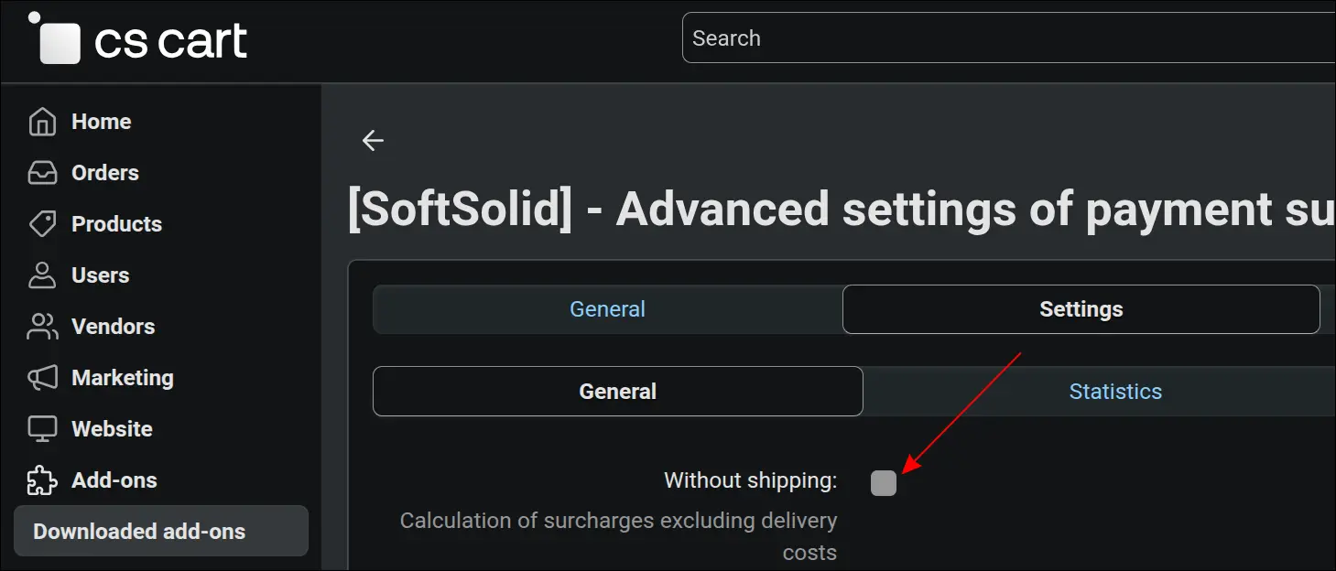Click the Add-ons puzzle piece icon

pyautogui.click(x=42, y=480)
